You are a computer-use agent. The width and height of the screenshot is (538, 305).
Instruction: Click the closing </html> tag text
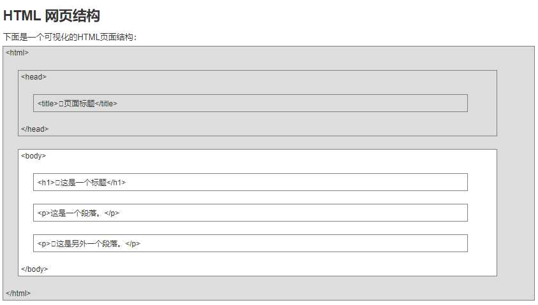(18, 294)
